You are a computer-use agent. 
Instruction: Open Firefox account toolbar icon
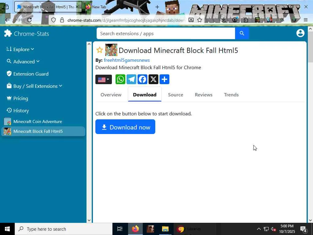tap(235, 20)
